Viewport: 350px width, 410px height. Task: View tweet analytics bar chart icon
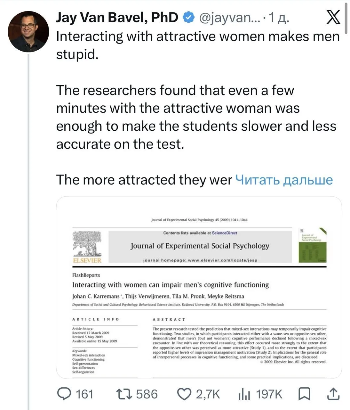[x=244, y=394]
